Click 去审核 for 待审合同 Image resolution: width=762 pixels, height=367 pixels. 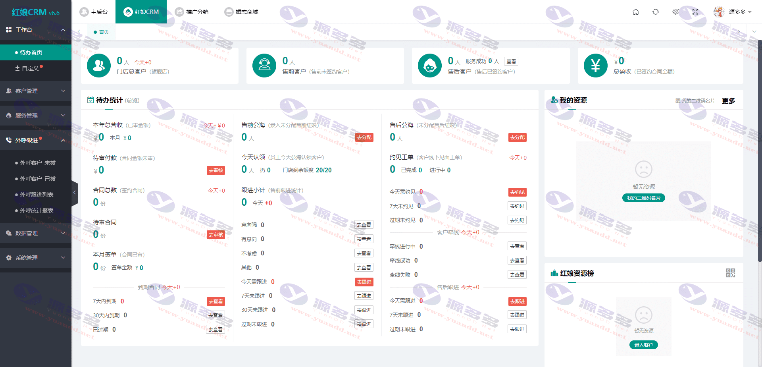click(216, 235)
